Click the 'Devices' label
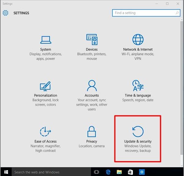Viewport: 184px width, 176px height. 92,49
